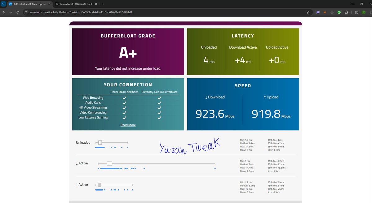This screenshot has width=372, height=203.
Task: Click the Currently, Due To Bufferbloat header
Action: pyautogui.click(x=160, y=92)
